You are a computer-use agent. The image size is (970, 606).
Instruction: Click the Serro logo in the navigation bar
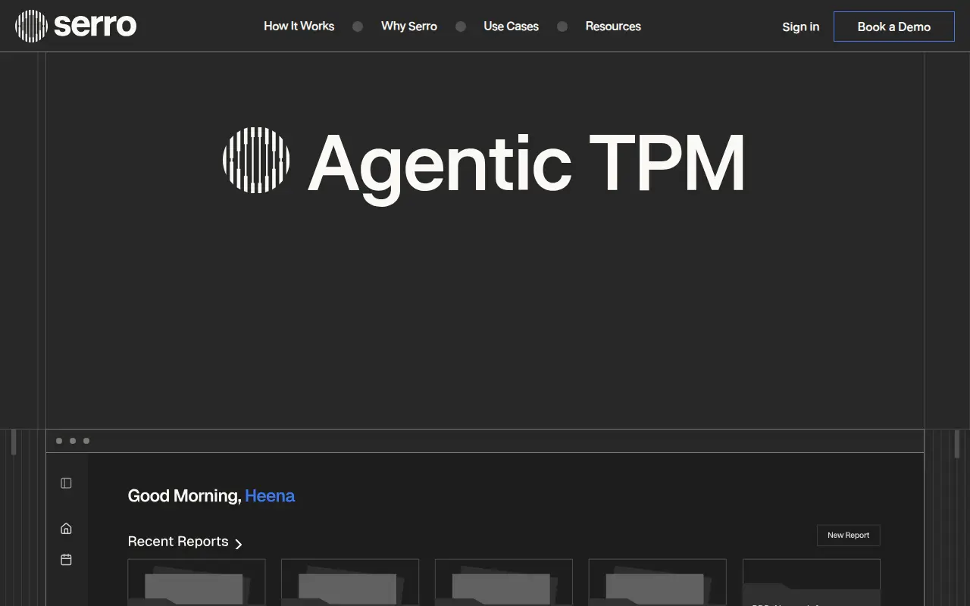(x=76, y=26)
